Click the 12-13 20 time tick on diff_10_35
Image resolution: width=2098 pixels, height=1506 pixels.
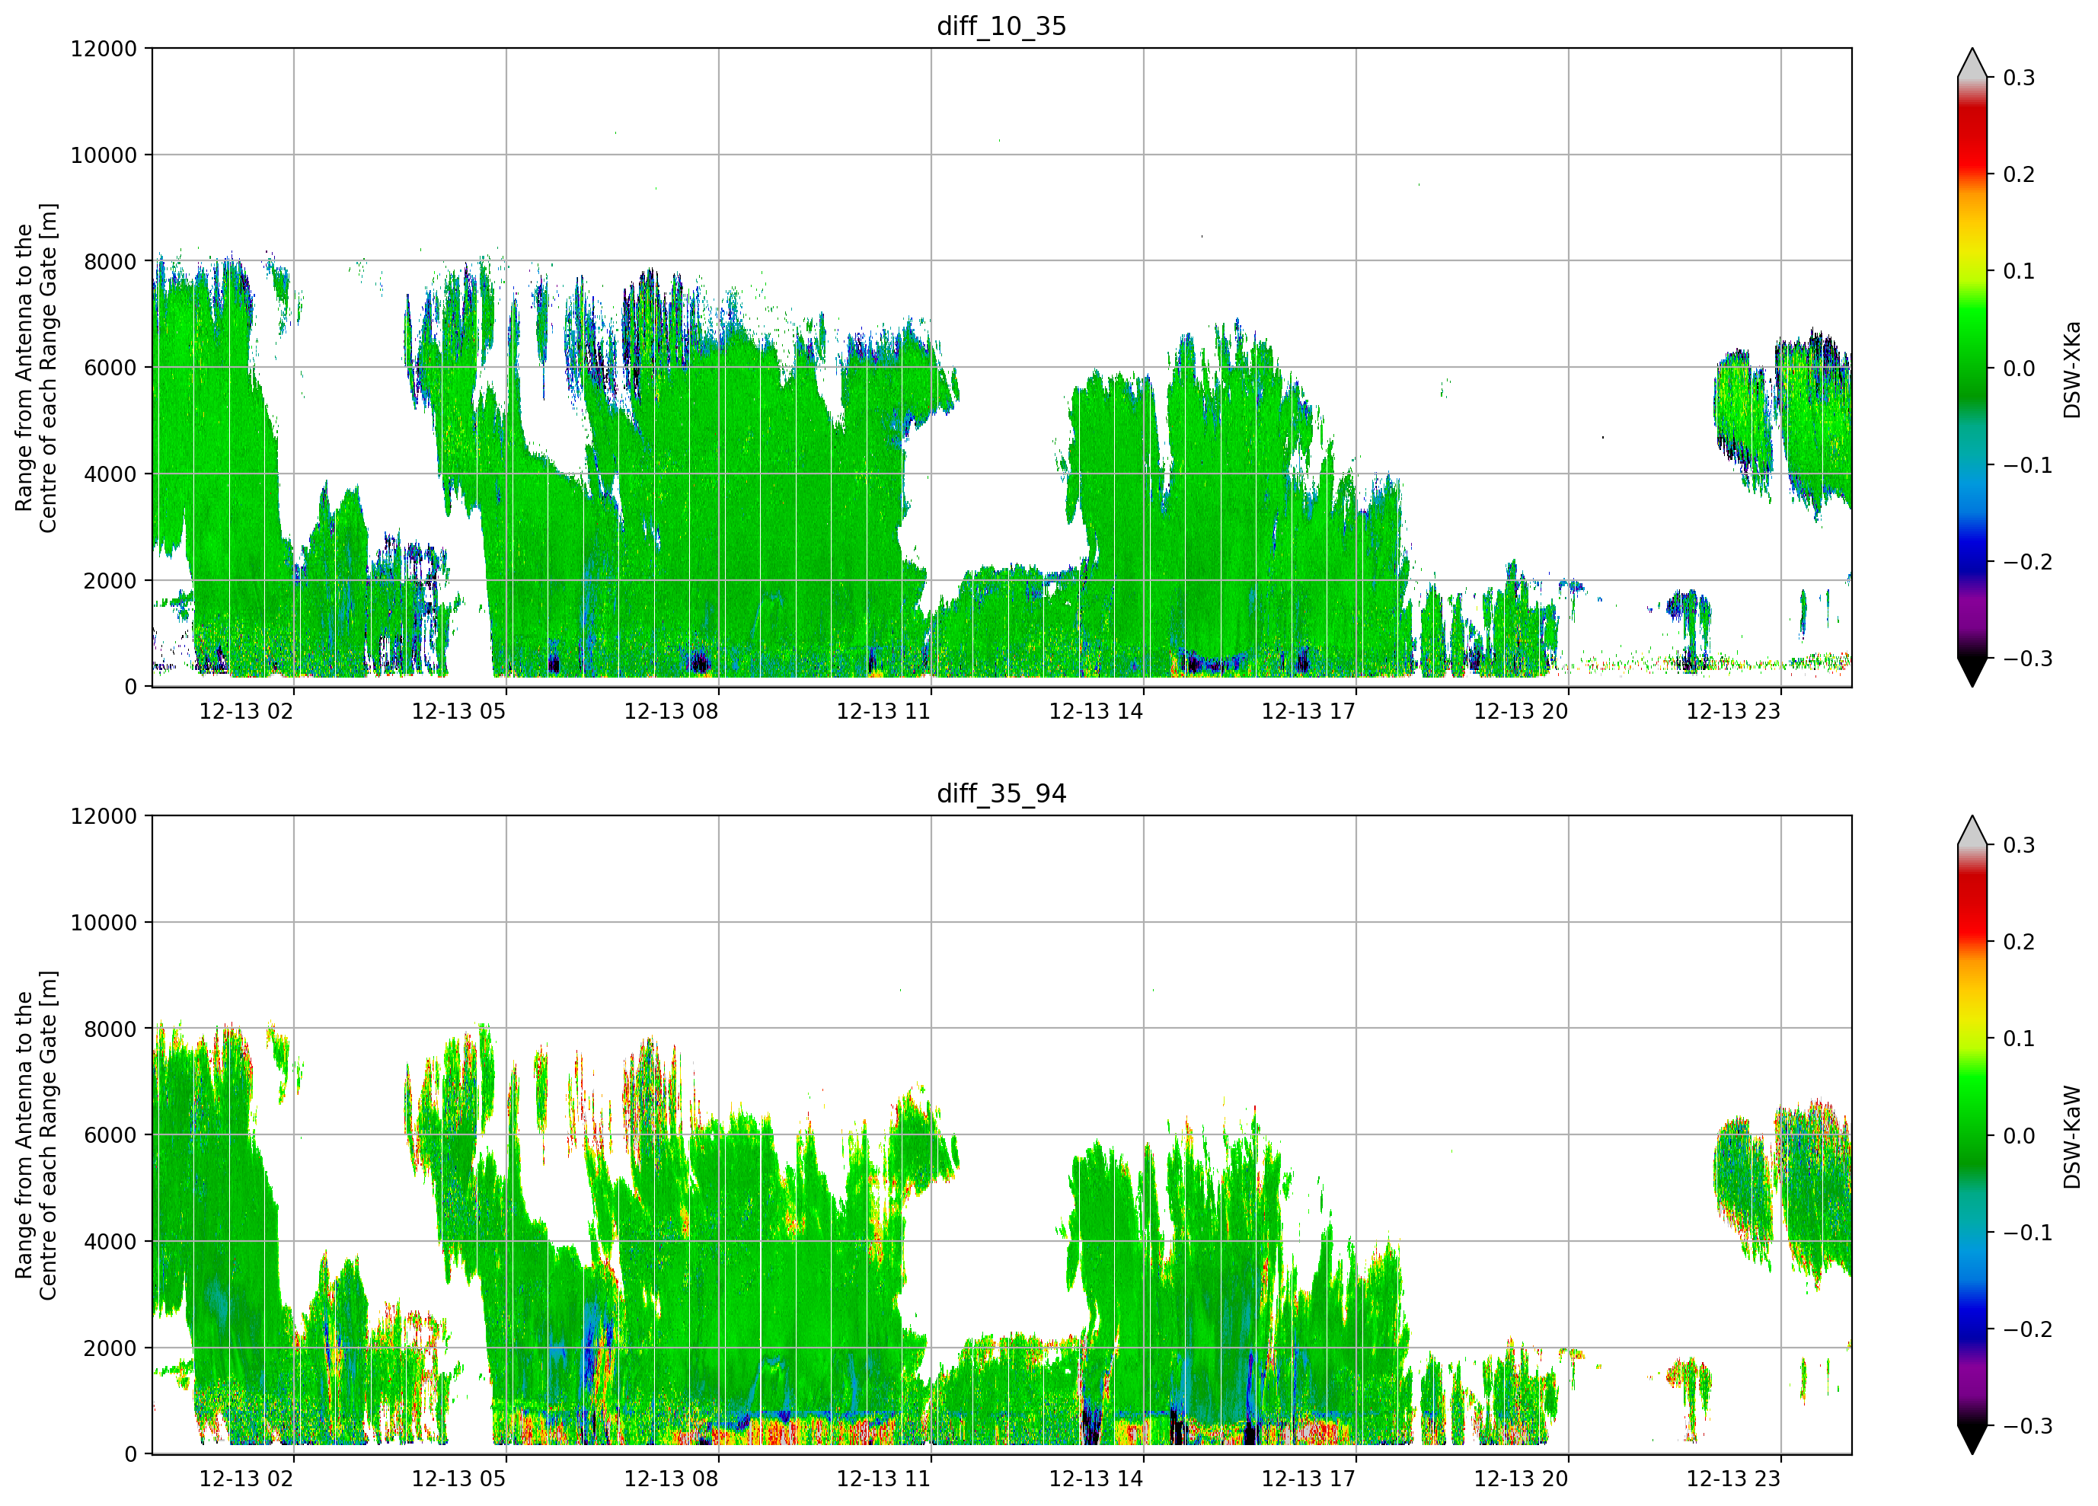pyautogui.click(x=1521, y=711)
